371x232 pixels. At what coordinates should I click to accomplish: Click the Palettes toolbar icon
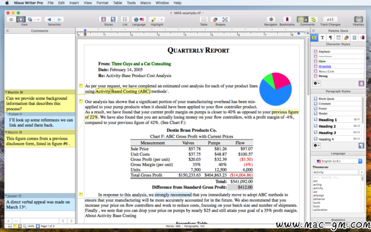click(x=359, y=20)
